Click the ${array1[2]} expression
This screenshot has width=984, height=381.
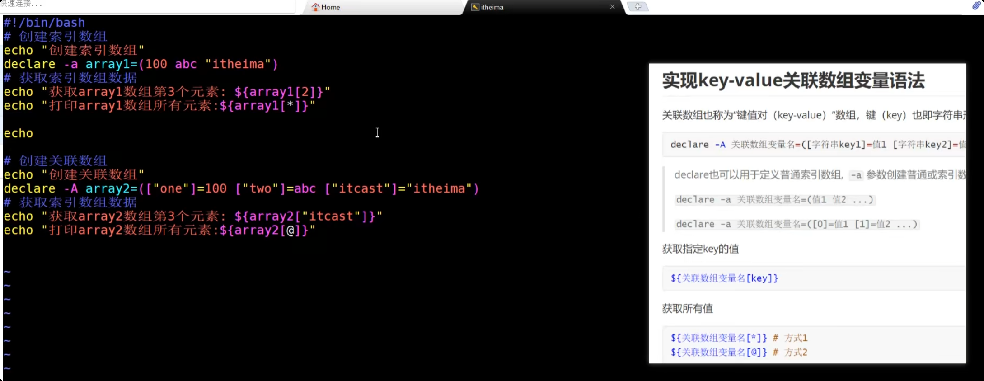click(279, 92)
